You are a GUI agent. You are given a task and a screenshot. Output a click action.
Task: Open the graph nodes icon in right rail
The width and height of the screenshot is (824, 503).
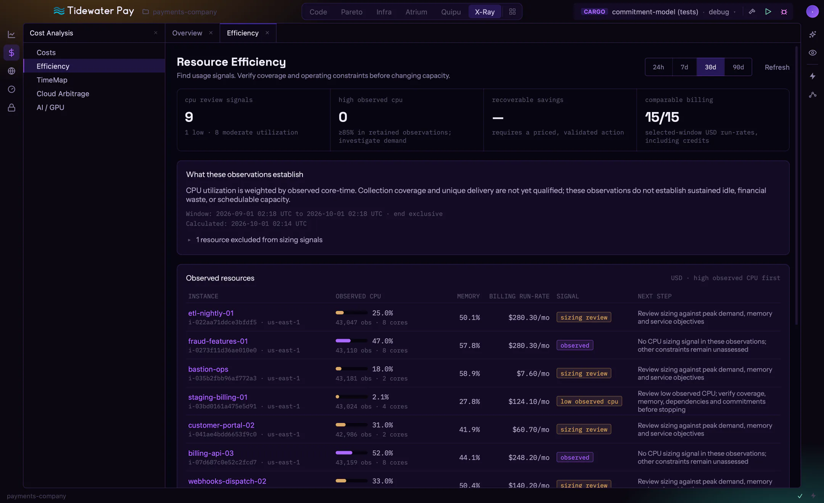point(813,95)
